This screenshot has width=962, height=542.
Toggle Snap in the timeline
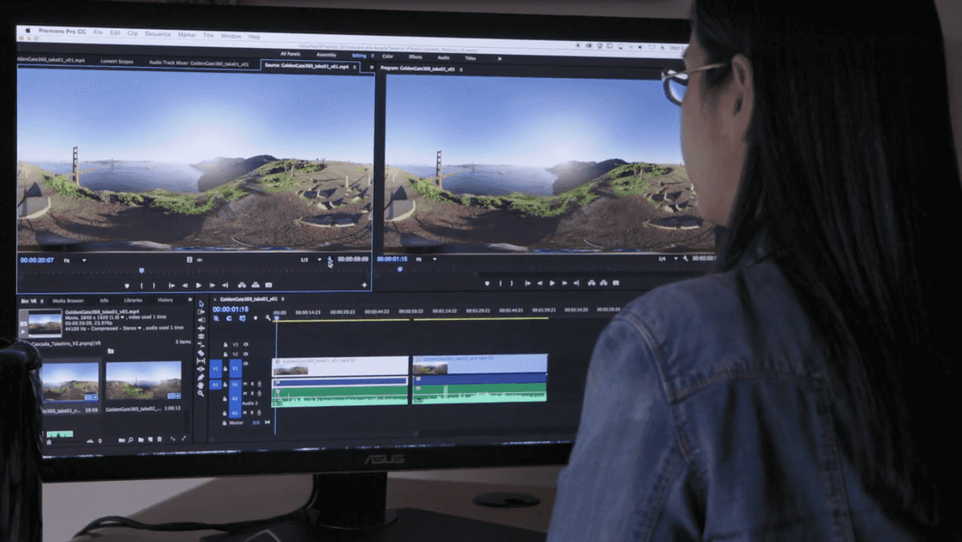229,318
